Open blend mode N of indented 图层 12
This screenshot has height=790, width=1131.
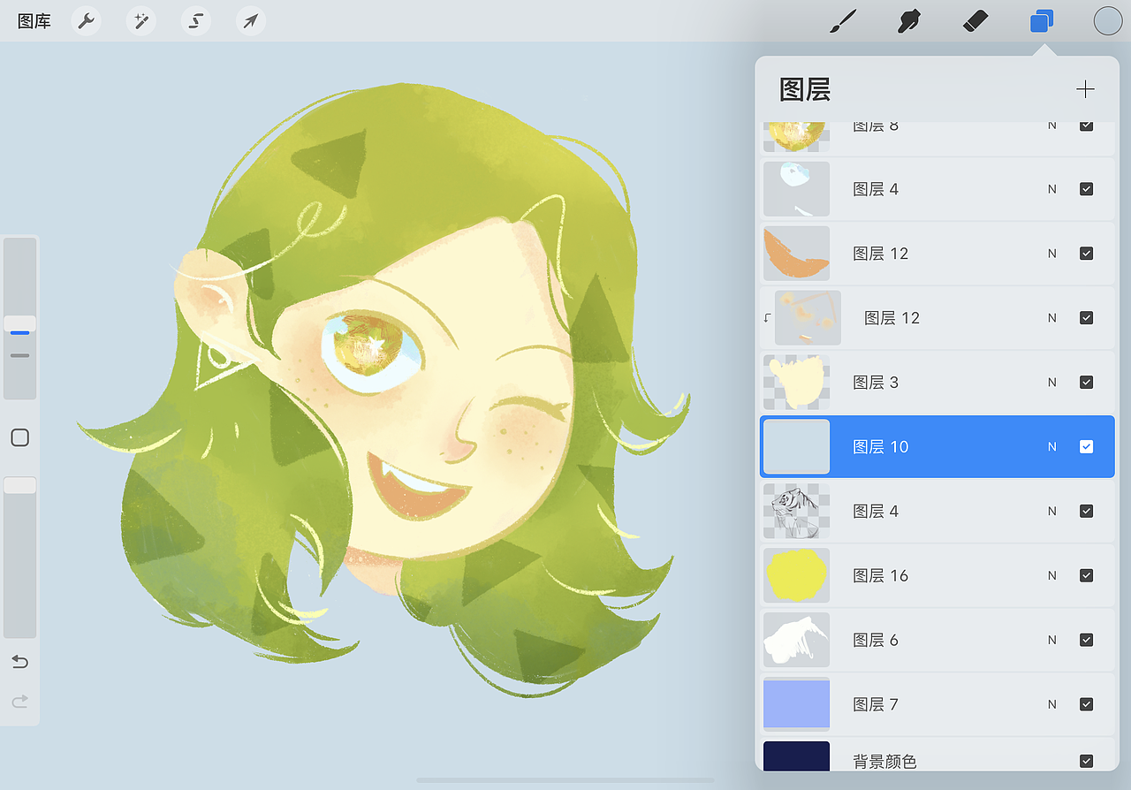tap(1051, 318)
